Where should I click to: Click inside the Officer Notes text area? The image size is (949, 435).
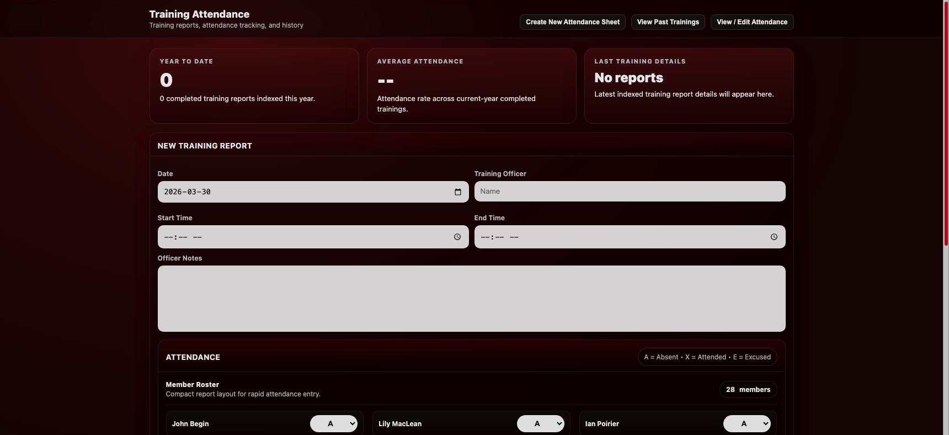point(471,299)
